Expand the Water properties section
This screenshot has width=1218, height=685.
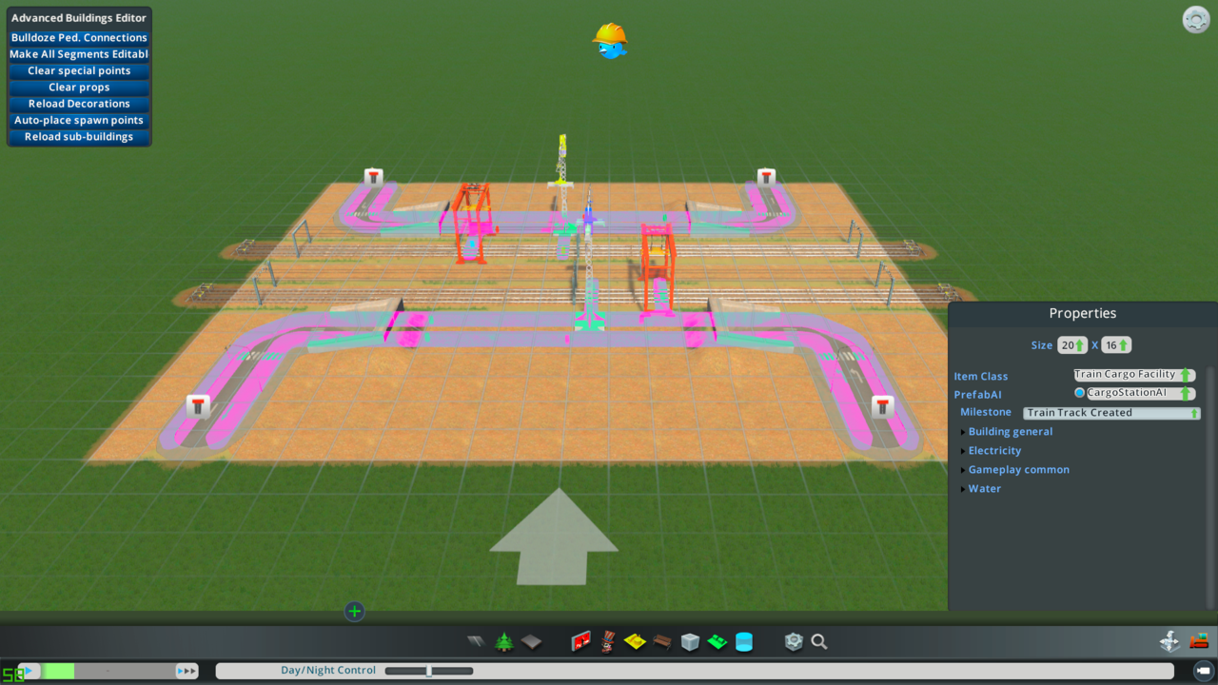pos(984,489)
